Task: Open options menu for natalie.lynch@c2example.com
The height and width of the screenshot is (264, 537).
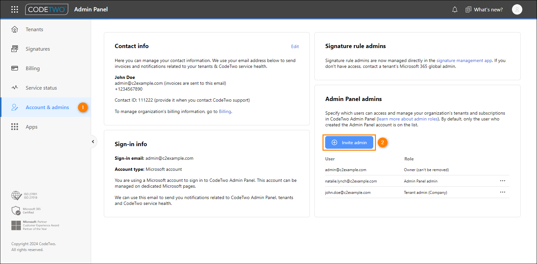Action: coord(503,181)
